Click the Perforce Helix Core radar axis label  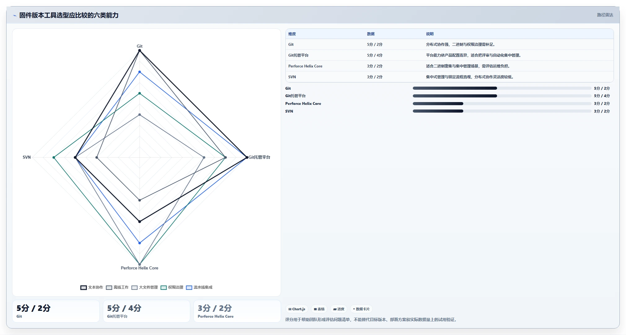139,268
